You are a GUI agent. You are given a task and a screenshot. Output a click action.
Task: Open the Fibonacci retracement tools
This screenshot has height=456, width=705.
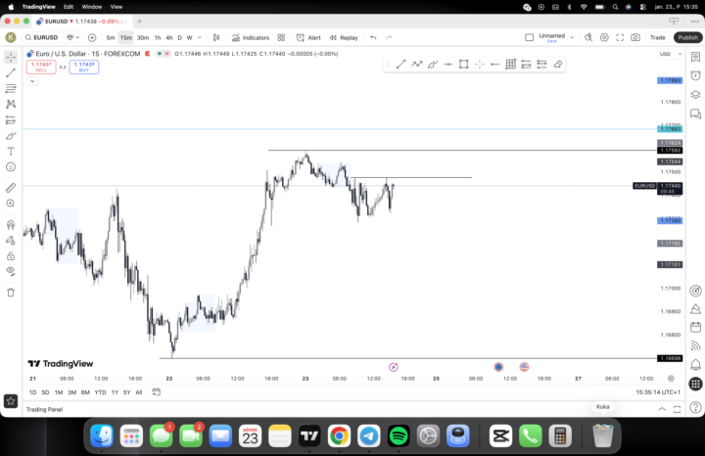pyautogui.click(x=11, y=88)
